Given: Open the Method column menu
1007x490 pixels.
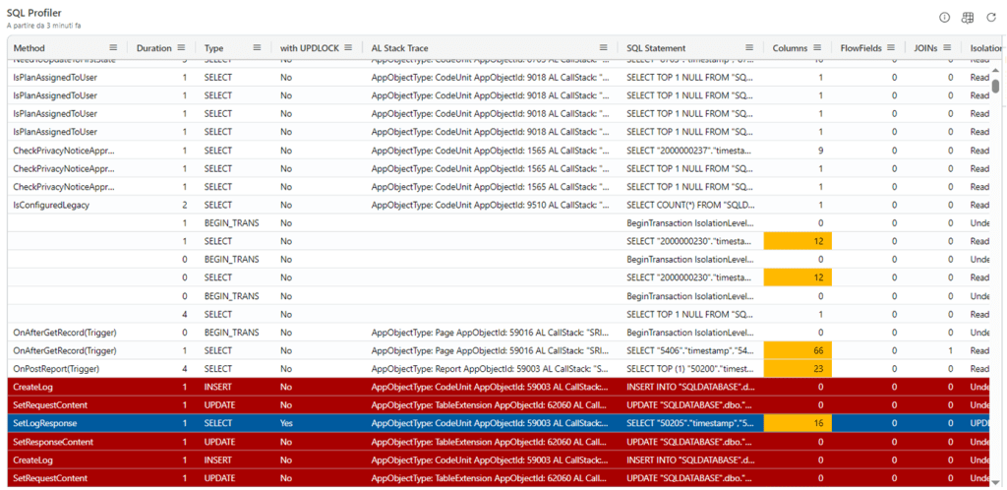Looking at the screenshot, I should 113,47.
